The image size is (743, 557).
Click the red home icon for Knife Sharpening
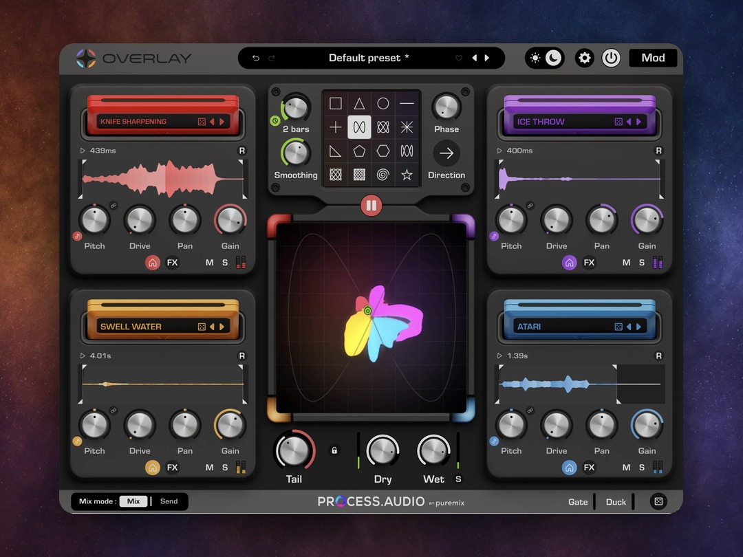click(x=152, y=263)
